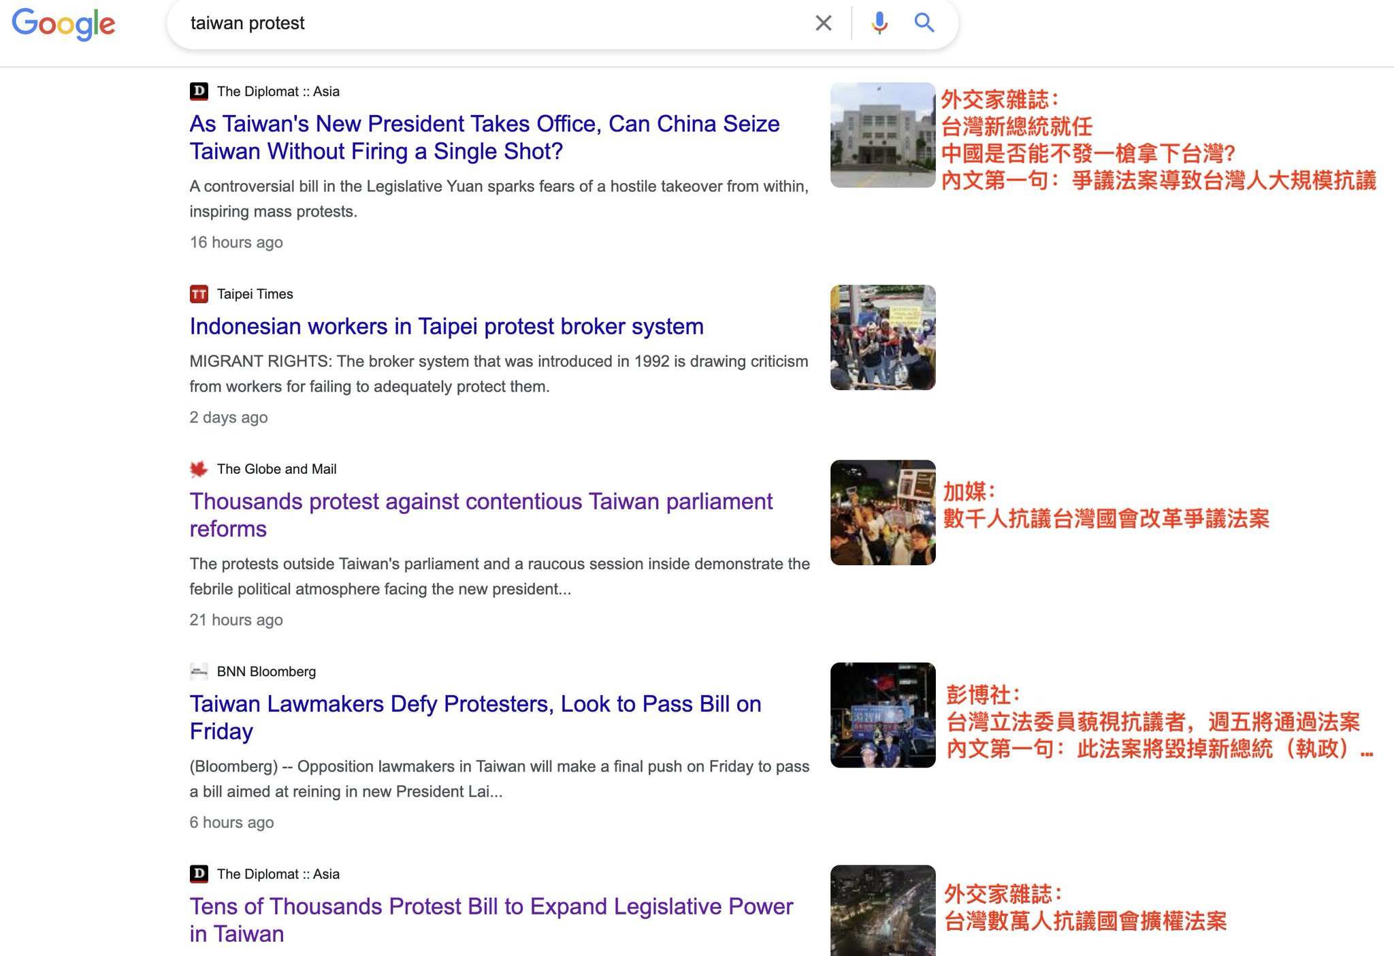This screenshot has height=956, width=1394.
Task: Click into the 'taiwan protest' search field
Action: point(476,23)
